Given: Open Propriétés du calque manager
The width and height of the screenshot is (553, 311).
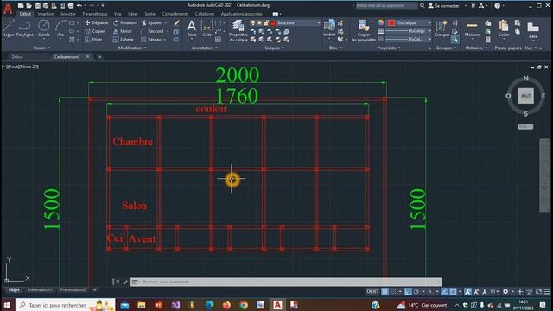Looking at the screenshot, I should click(238, 31).
